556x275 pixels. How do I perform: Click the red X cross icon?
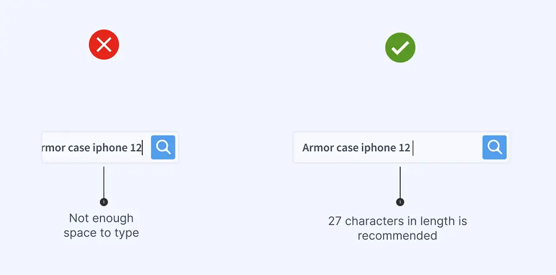pos(104,45)
